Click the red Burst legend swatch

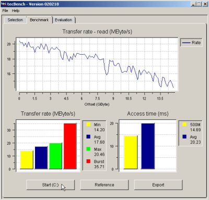pyautogui.click(x=88, y=161)
